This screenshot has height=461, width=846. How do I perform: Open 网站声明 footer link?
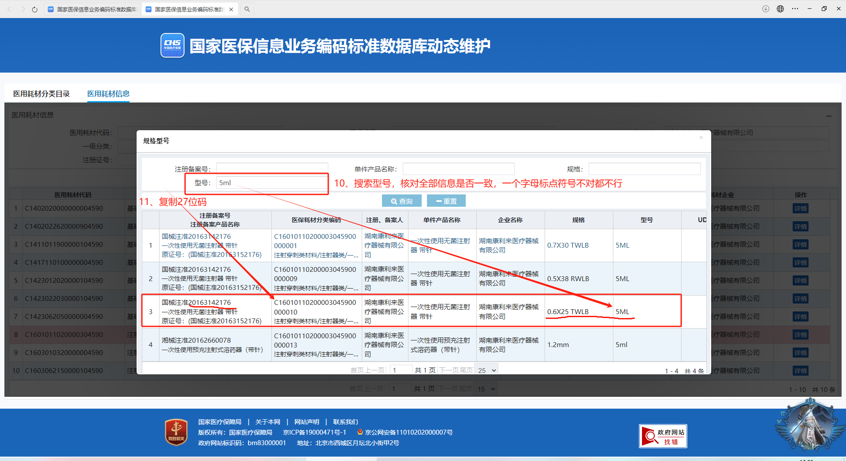307,422
